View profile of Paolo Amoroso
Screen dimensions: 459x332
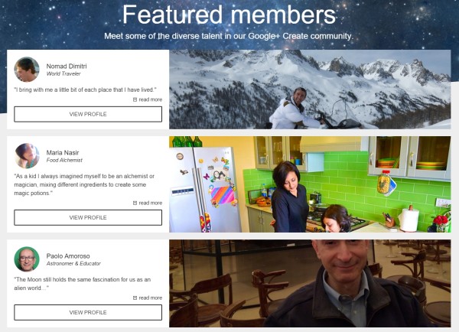pyautogui.click(x=88, y=312)
